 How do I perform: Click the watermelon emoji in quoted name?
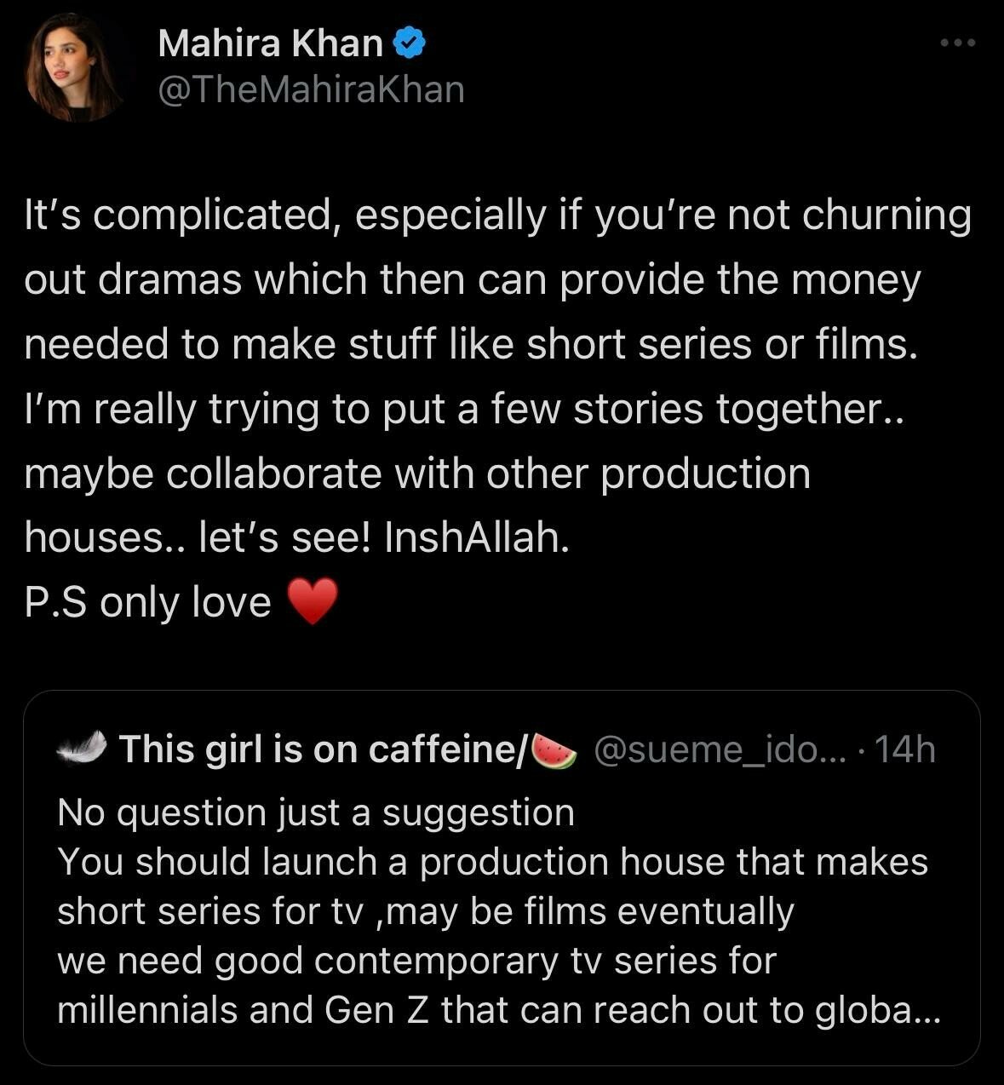click(x=554, y=750)
